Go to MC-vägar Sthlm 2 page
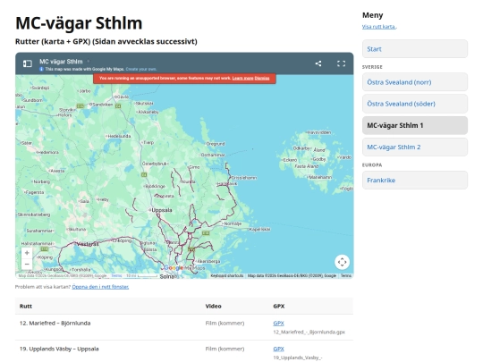Viewport: 483px width, 362px height. (x=415, y=147)
